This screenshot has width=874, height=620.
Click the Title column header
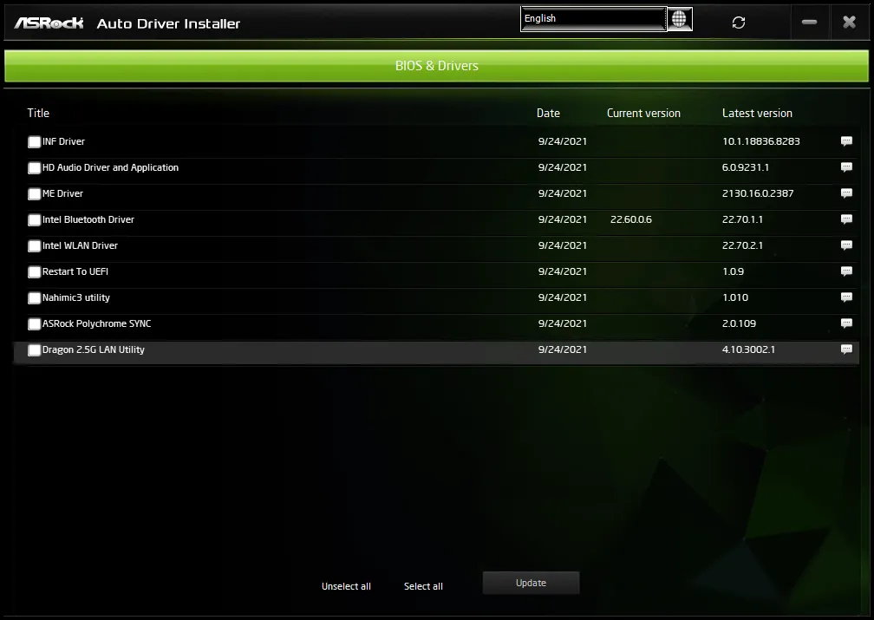(38, 113)
